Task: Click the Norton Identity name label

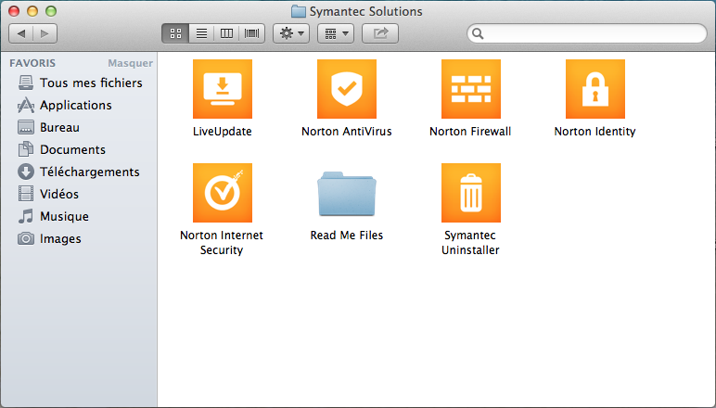Action: 595,132
